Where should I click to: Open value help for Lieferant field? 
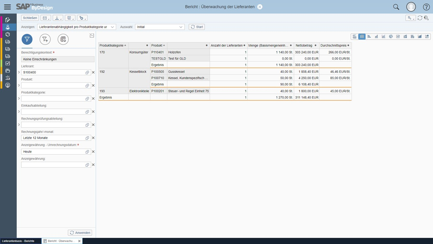click(x=87, y=73)
